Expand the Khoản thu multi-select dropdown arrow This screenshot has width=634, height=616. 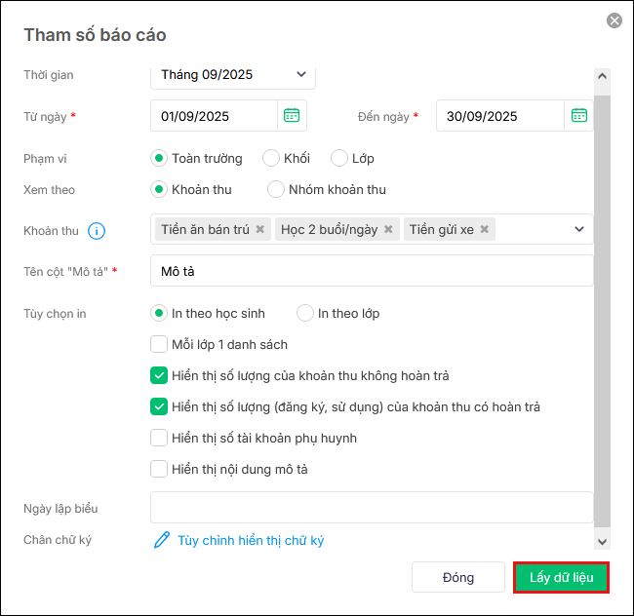[x=579, y=230]
